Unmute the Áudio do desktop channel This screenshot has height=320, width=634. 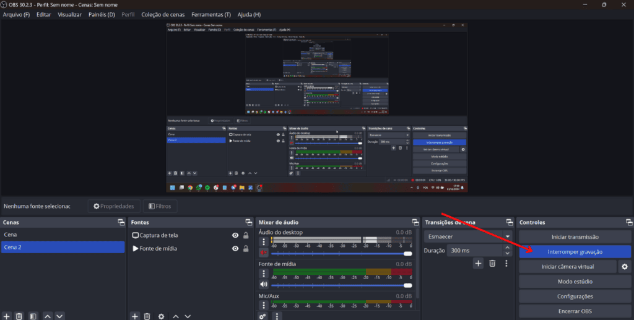pyautogui.click(x=264, y=253)
